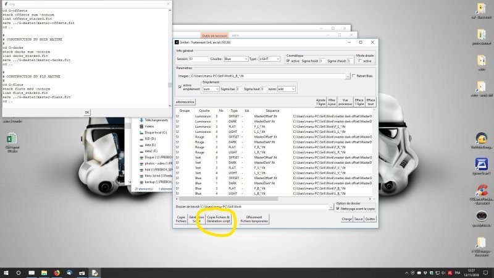Click the Sirilot window title icon

[x=177, y=42]
